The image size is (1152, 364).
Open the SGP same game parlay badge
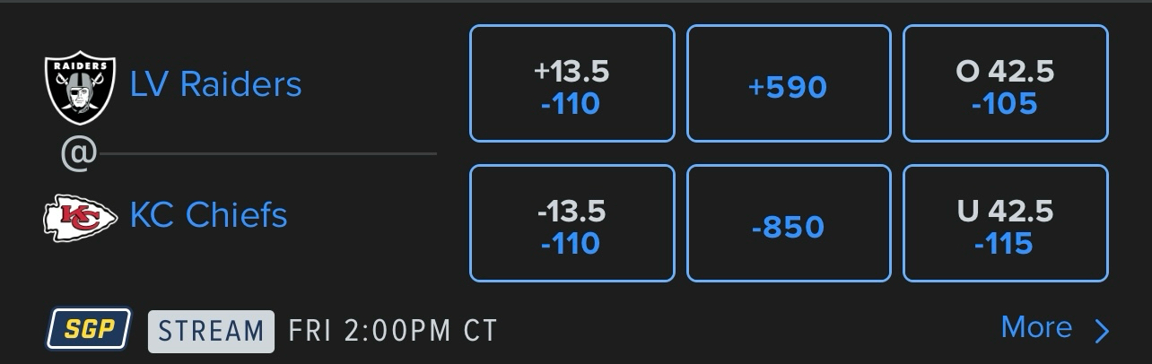[x=89, y=329]
